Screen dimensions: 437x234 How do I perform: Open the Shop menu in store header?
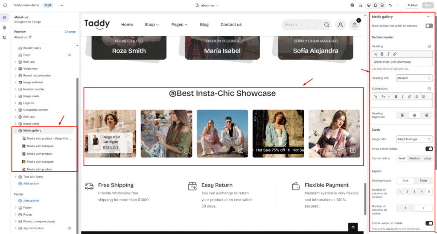tap(151, 25)
